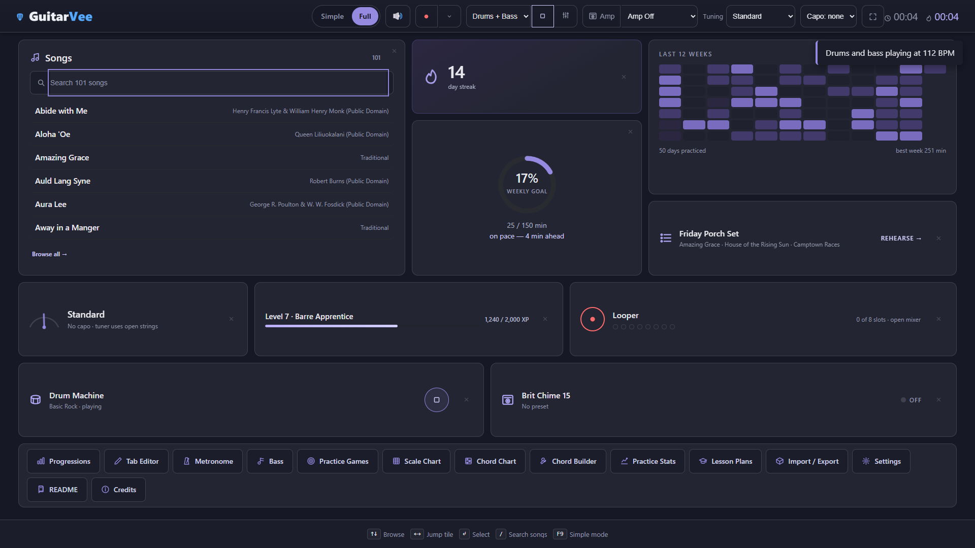Start recording with the red record button
The width and height of the screenshot is (975, 548).
(x=427, y=16)
